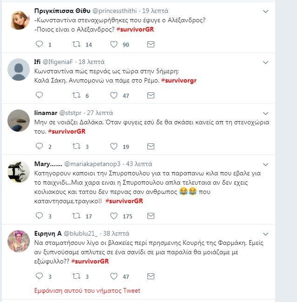
Task: Expand the options menu on linamar's tweet
Action: point(265,113)
